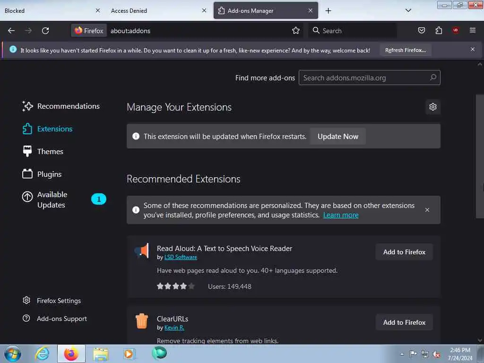This screenshot has height=363, width=484.
Task: Dismiss the personalized recommendations notice
Action: click(427, 210)
